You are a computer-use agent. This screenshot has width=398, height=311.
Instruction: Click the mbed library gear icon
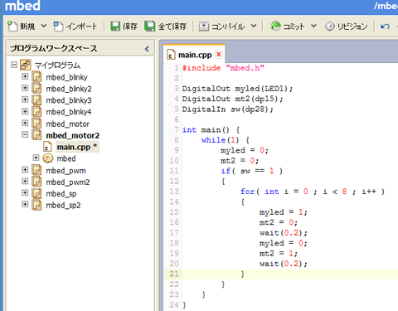(x=48, y=158)
